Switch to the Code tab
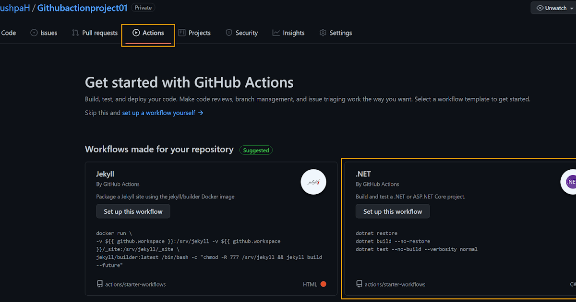Viewport: 576px width, 302px height. pos(8,33)
